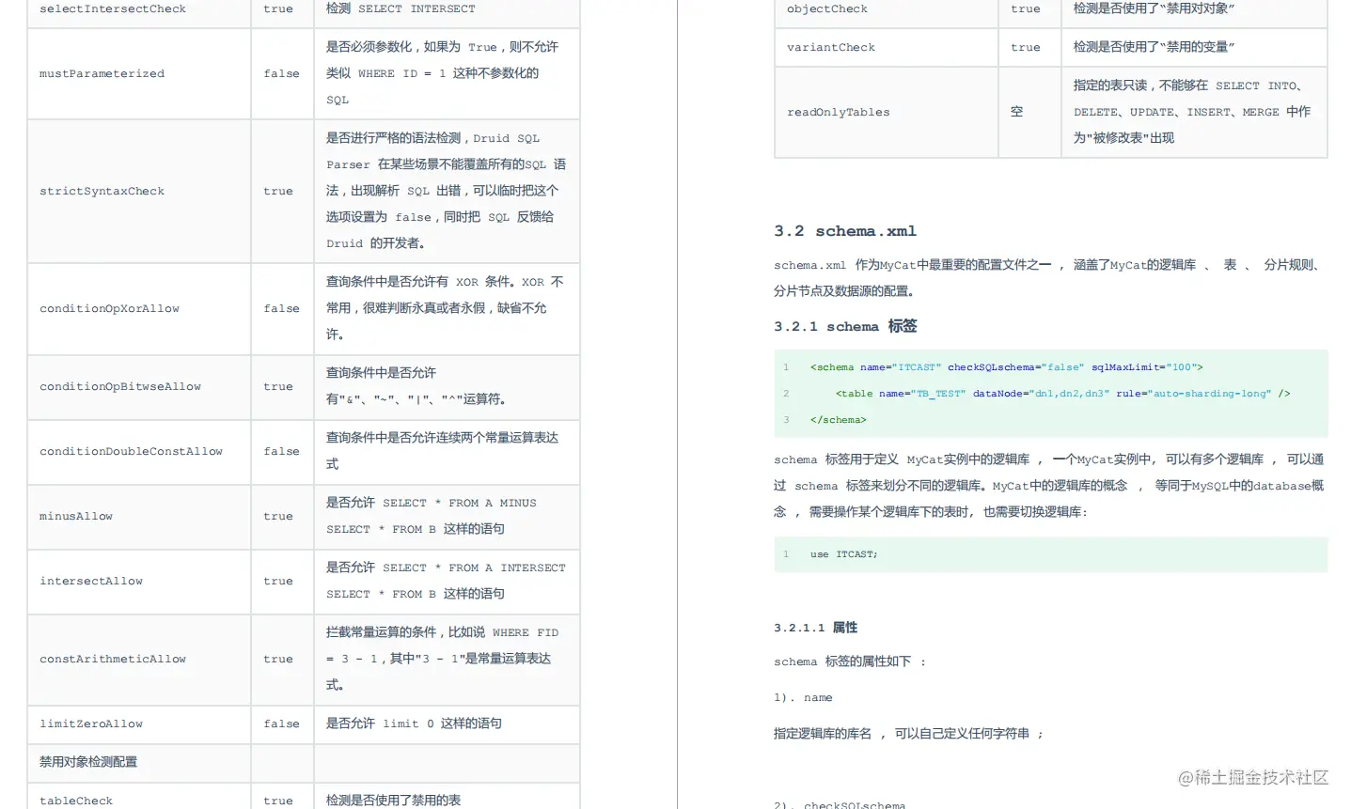Select the conditionOpBitwseAllow table cell
This screenshot has height=809, width=1351.
[120, 386]
